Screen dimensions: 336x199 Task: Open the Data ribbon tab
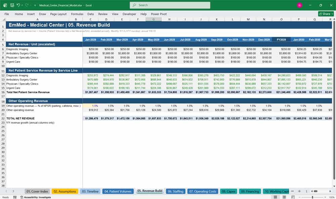(x=90, y=14)
